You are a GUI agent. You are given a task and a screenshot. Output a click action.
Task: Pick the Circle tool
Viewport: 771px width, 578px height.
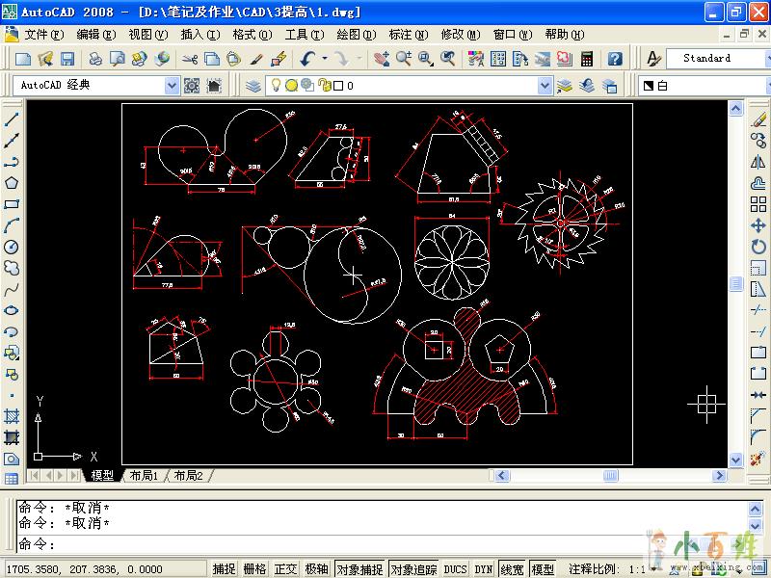point(12,247)
